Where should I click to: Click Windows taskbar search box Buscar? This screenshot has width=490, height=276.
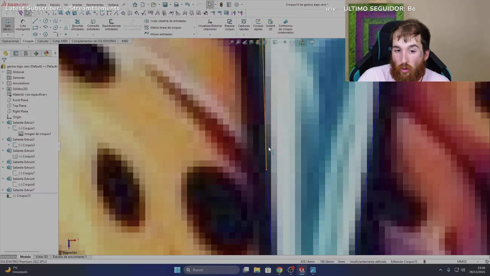211,270
